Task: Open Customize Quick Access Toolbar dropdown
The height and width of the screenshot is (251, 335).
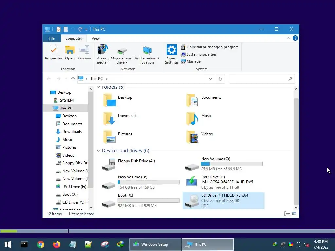Action: tap(86, 30)
